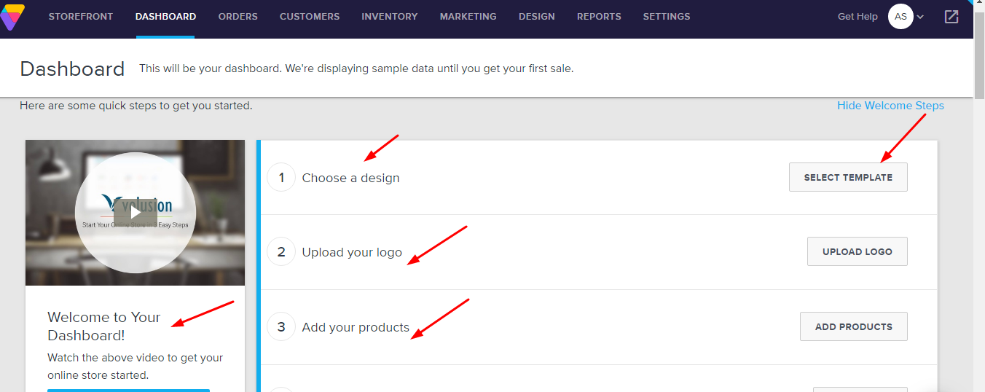Click the Dashboard page title
The height and width of the screenshot is (392, 985).
72,68
